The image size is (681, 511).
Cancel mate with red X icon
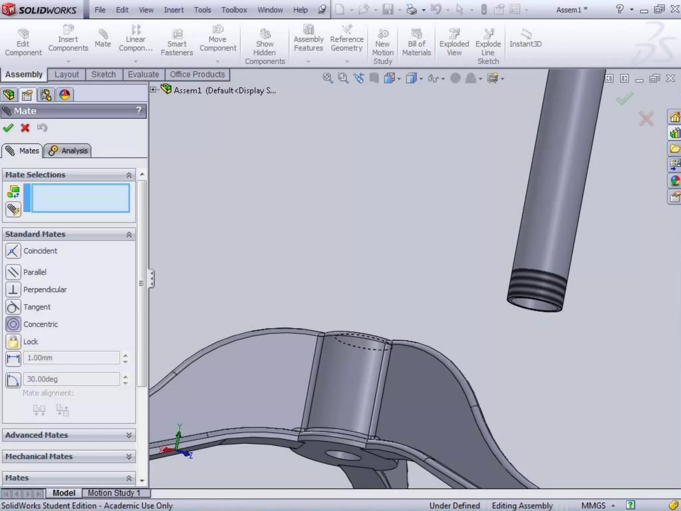25,128
